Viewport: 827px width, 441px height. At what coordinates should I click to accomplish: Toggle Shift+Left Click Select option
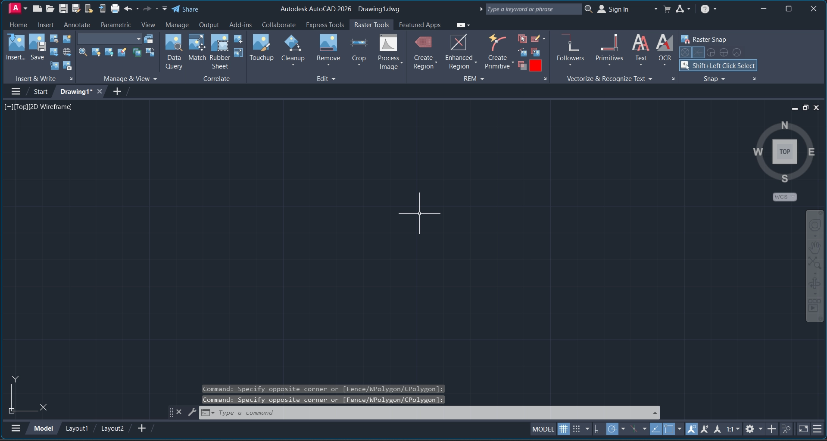tap(718, 66)
